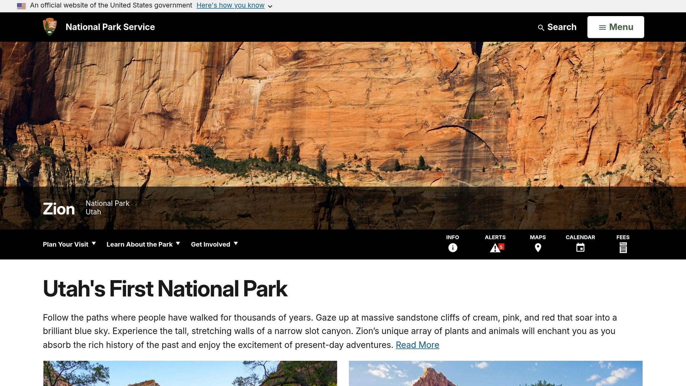The width and height of the screenshot is (686, 386).
Task: Click National Park Service title link
Action: 110,27
